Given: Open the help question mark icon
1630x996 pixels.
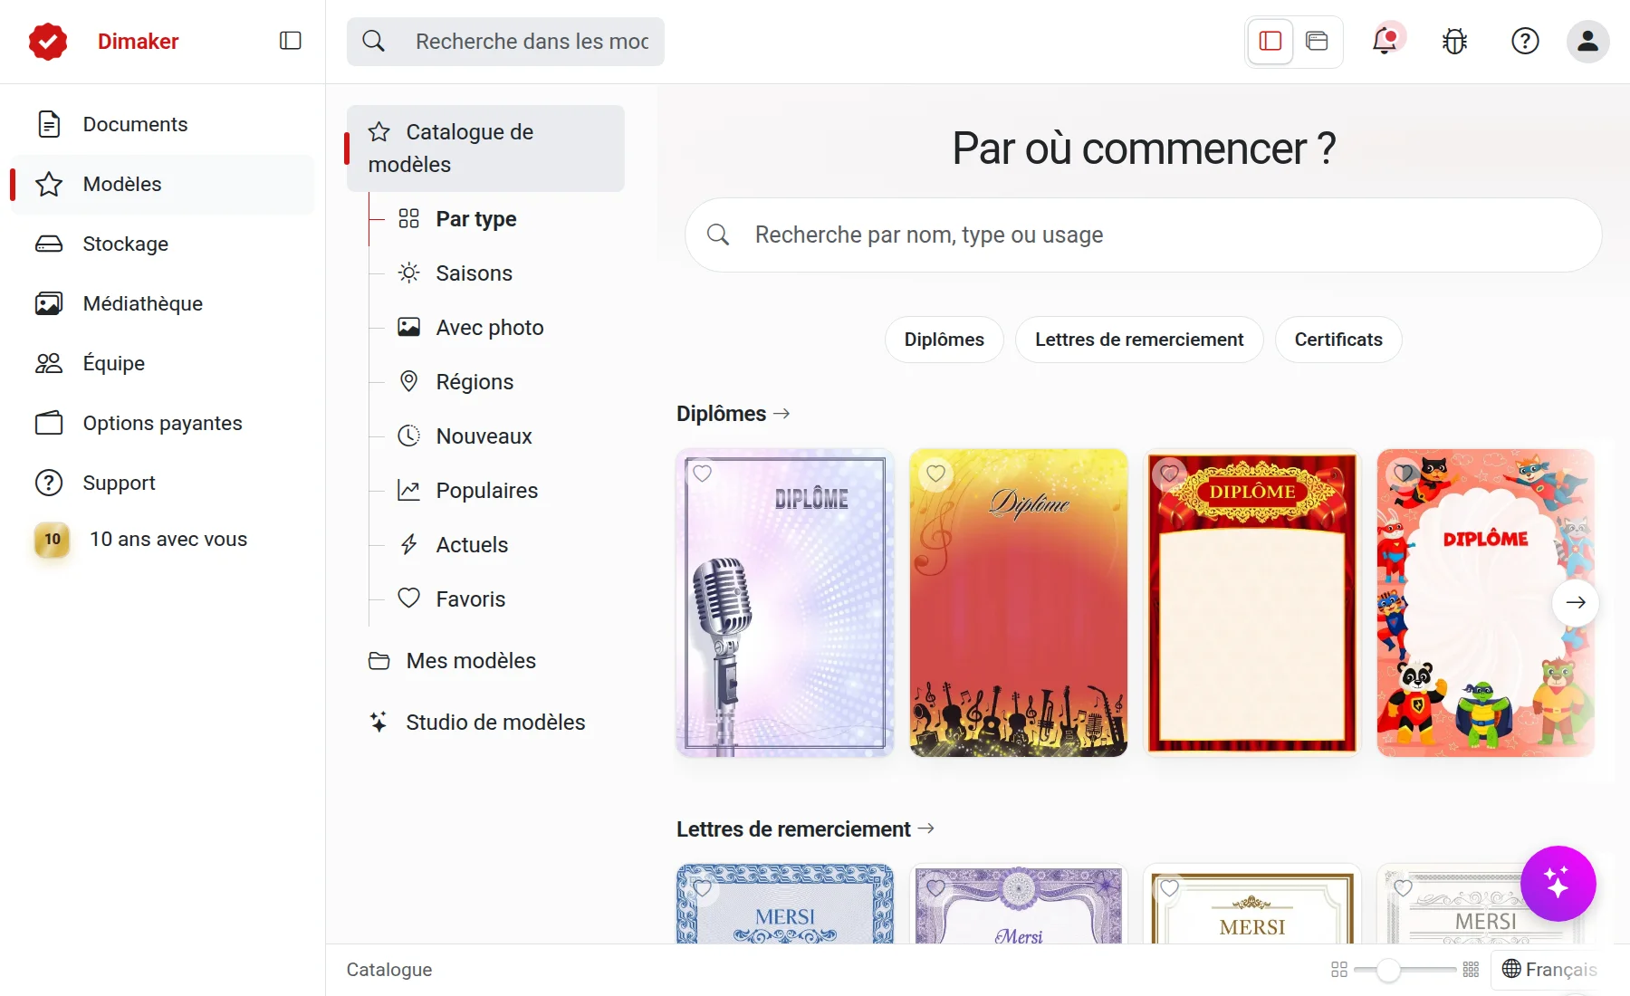Looking at the screenshot, I should (1525, 41).
